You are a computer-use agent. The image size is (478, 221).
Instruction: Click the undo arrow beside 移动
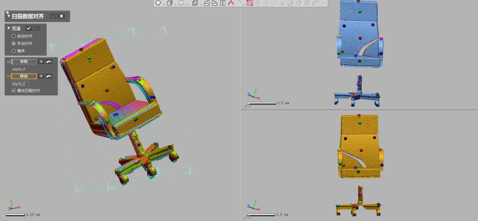[49, 76]
